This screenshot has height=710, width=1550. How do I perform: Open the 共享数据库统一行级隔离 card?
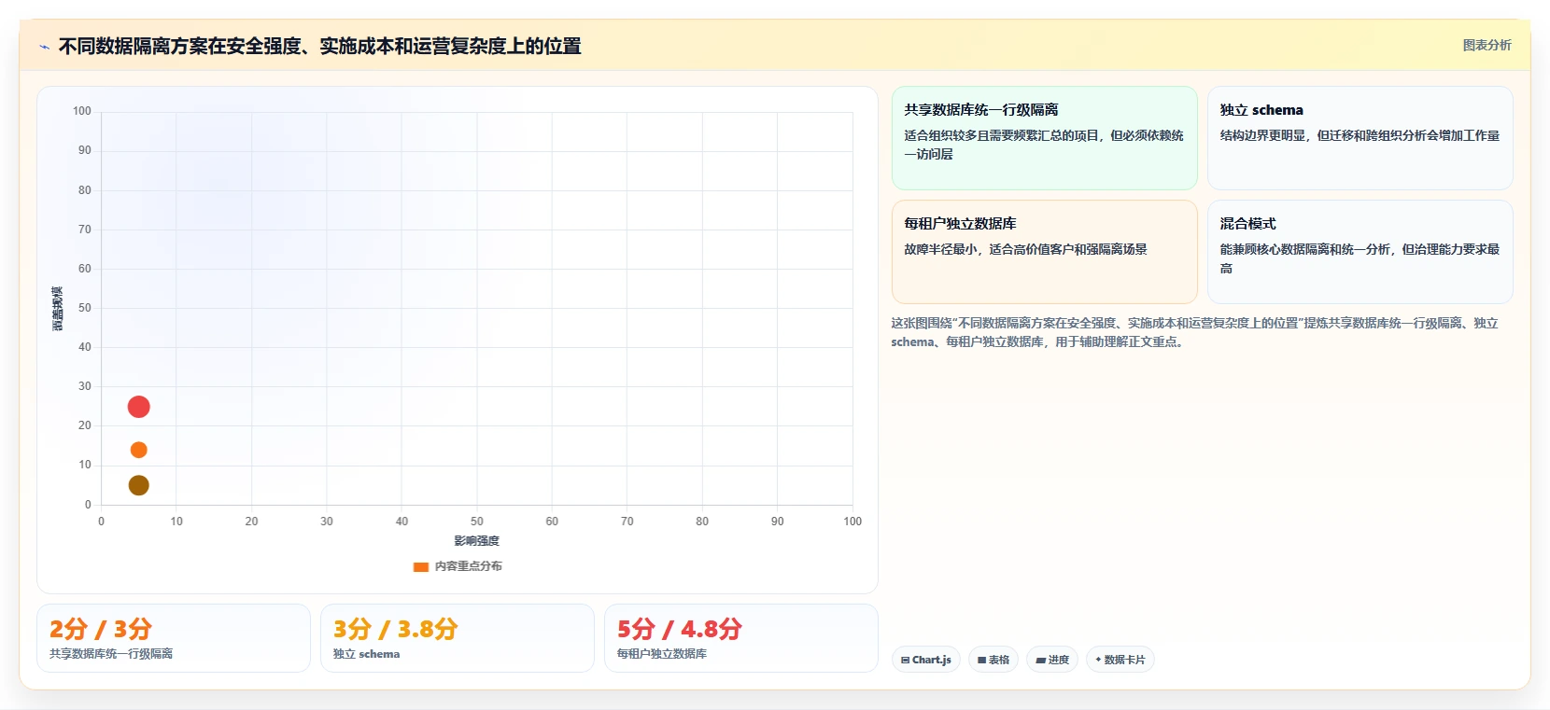(1045, 138)
